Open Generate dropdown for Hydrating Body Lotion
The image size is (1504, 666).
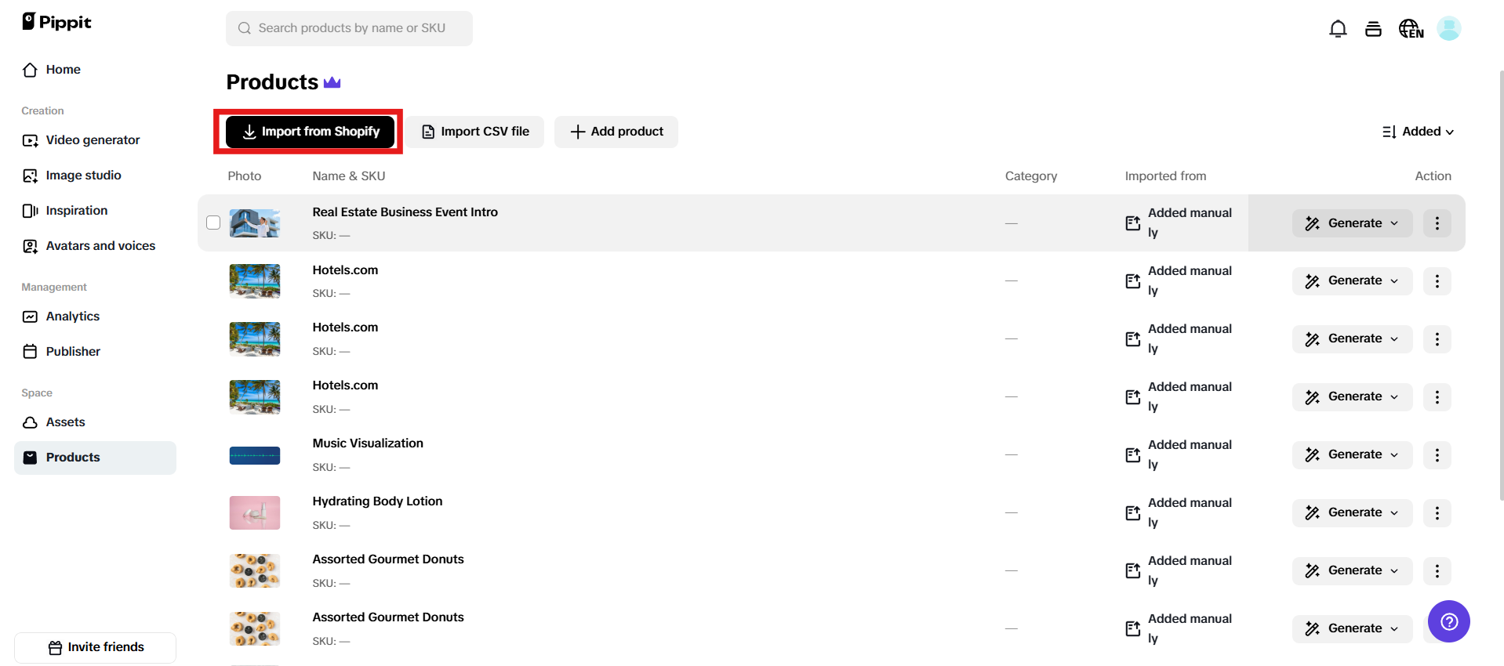(1352, 513)
